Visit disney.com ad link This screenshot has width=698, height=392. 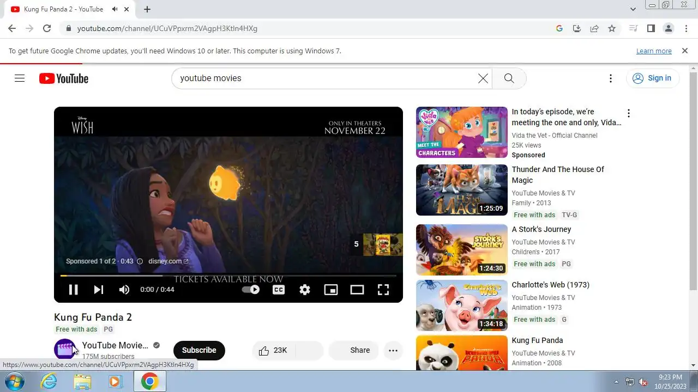168,261
